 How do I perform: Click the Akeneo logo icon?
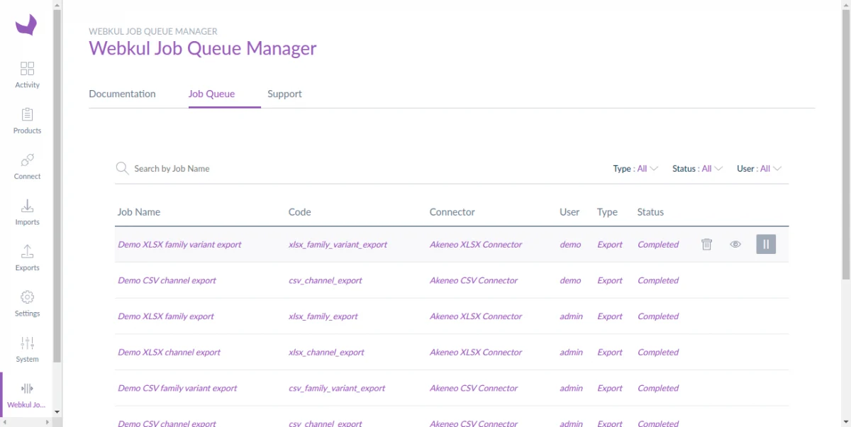pyautogui.click(x=26, y=26)
